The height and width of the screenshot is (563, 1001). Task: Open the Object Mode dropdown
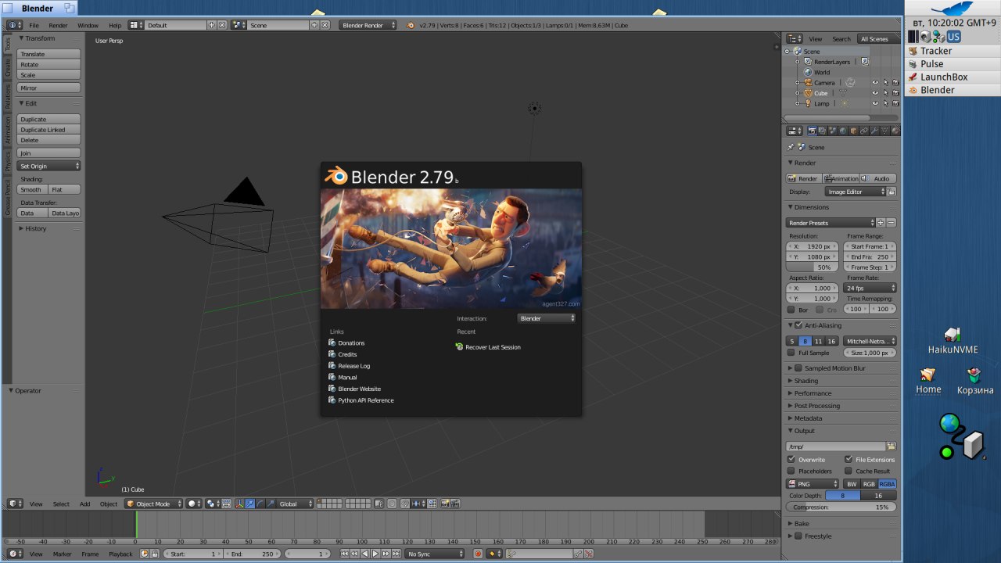pos(154,504)
